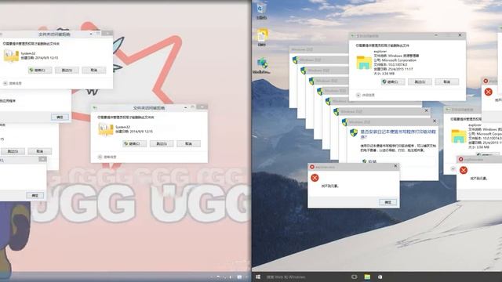Viewport: 502px width, 282px height.
Task: Select System32 name text in fully visible dialog
Action: 122,127
